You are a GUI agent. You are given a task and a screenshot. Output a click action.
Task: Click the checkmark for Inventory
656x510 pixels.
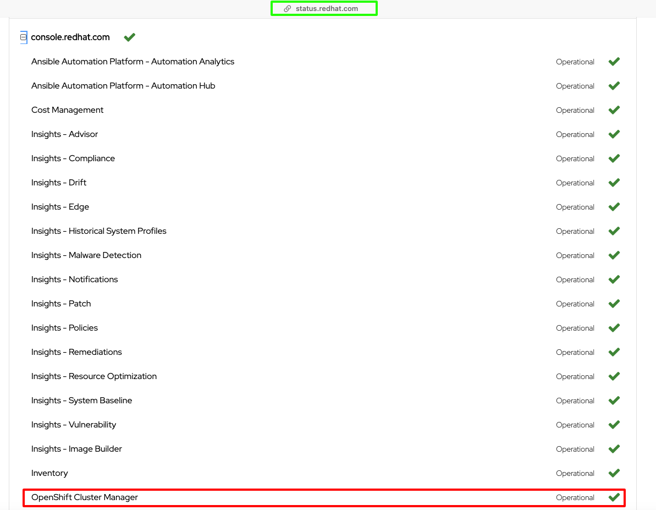point(614,473)
